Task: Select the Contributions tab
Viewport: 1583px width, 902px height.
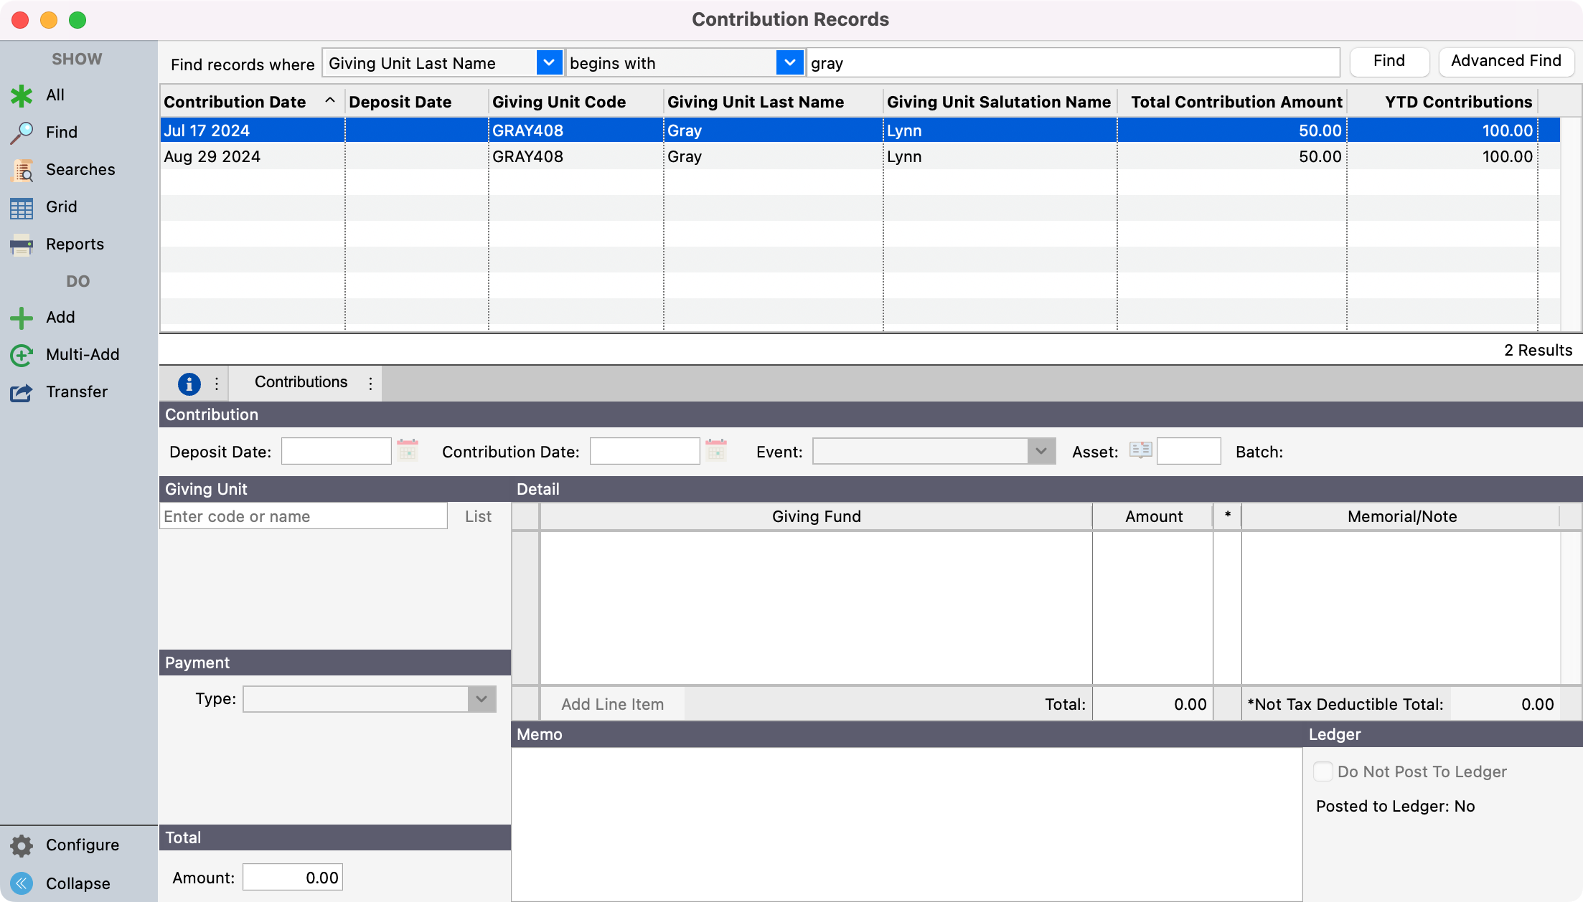Action: (301, 382)
